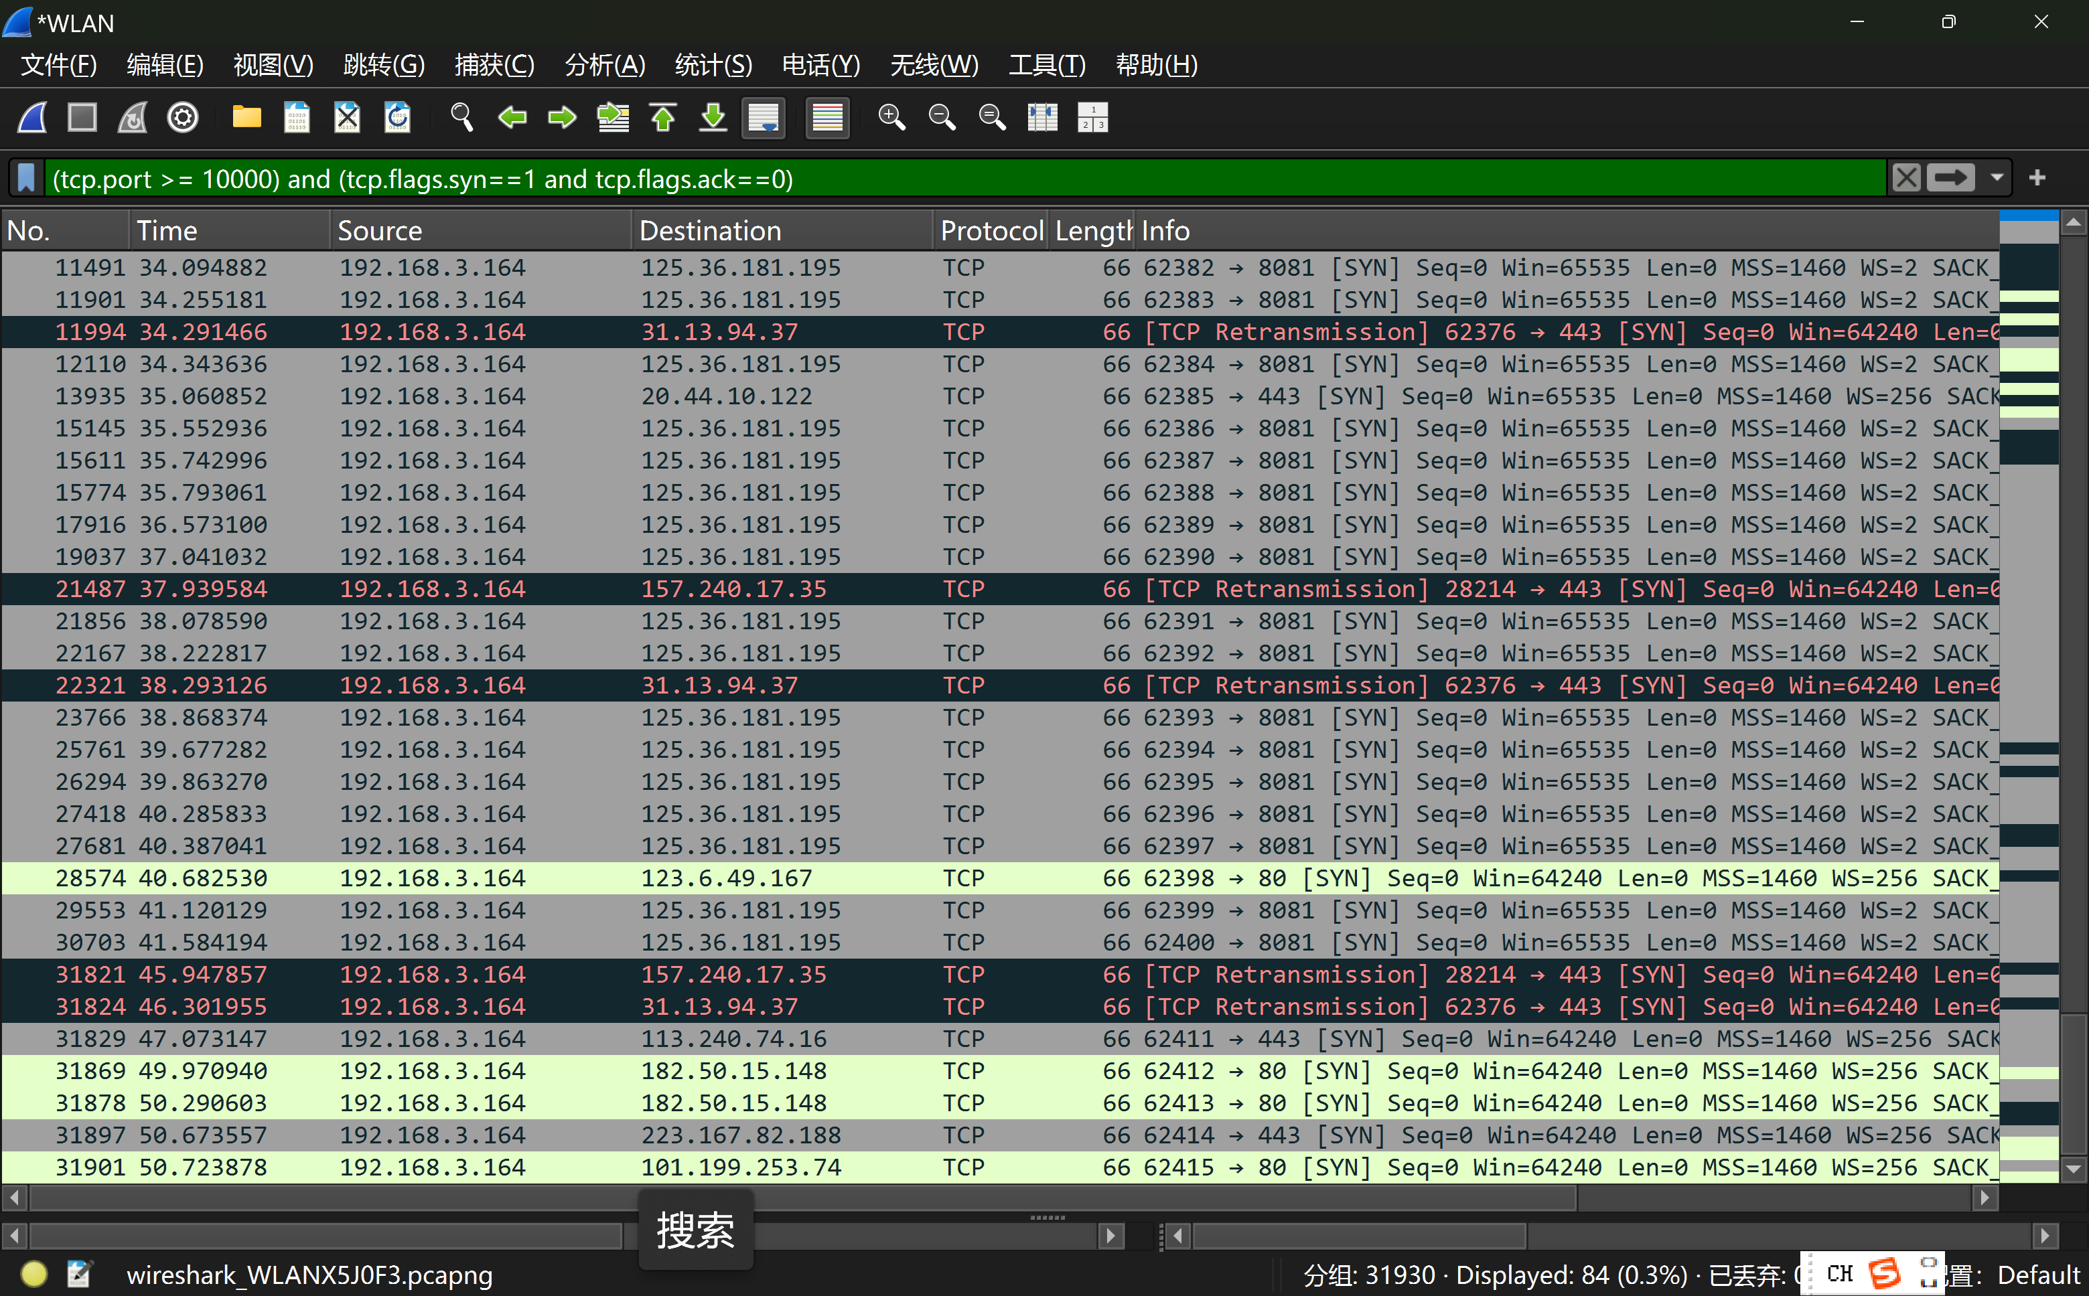Start capturing packets with the shark fin icon
The height and width of the screenshot is (1296, 2089).
tap(33, 117)
